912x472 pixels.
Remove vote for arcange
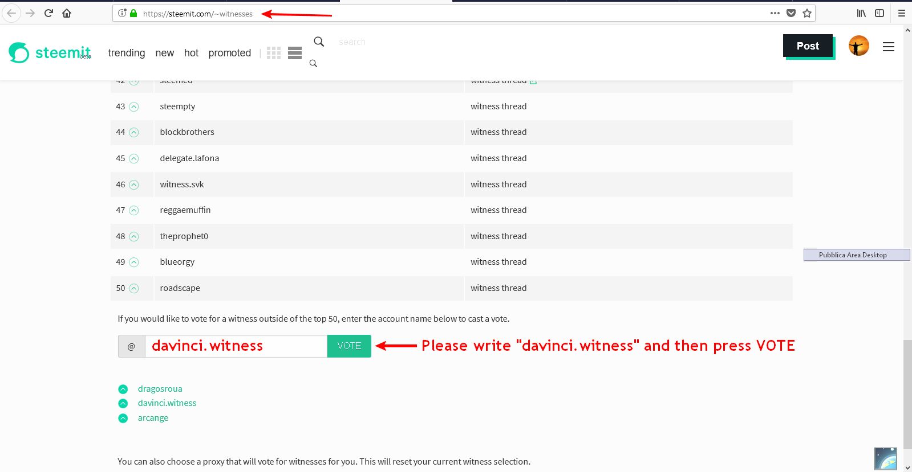click(x=123, y=418)
